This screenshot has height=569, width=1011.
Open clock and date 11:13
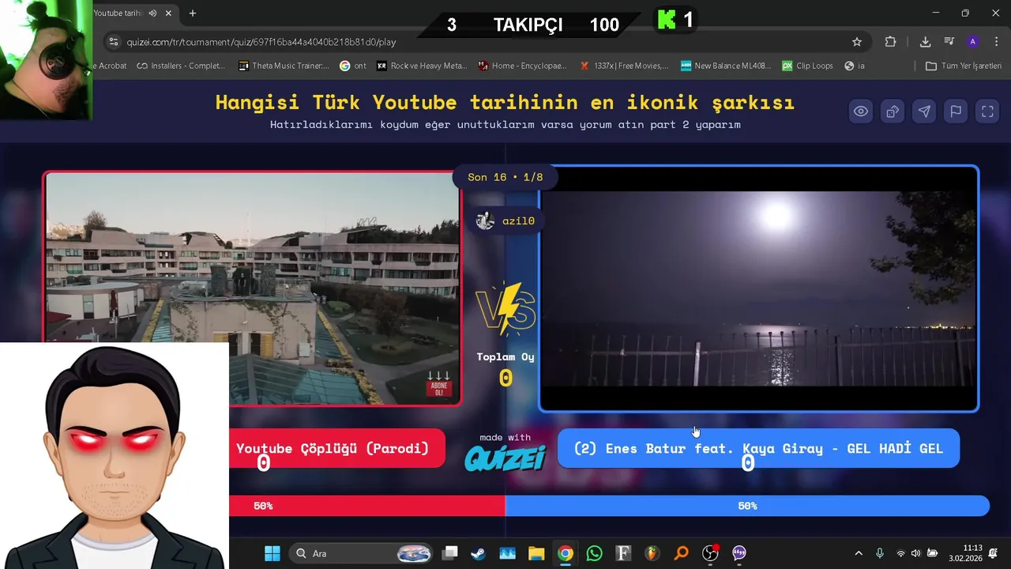(x=965, y=553)
